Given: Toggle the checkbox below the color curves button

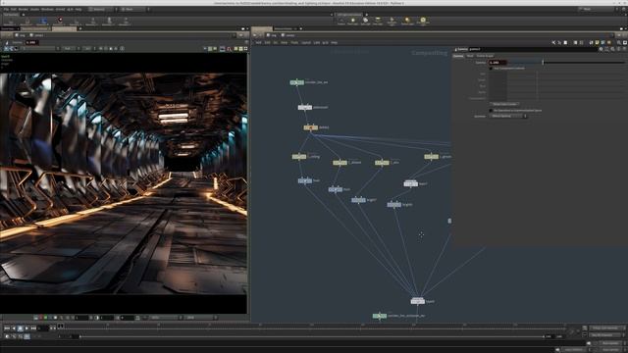Looking at the screenshot, I should click(x=491, y=111).
